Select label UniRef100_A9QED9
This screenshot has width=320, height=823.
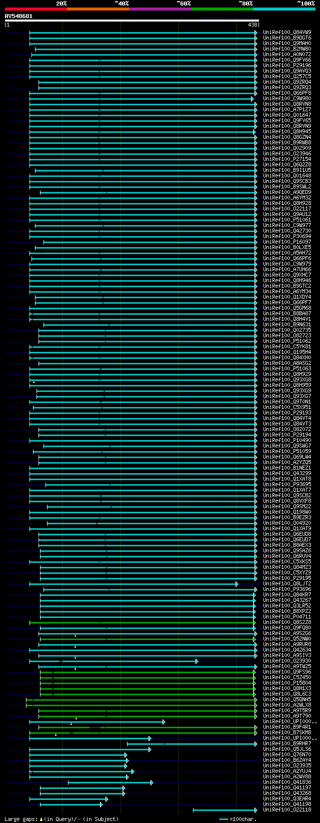click(x=287, y=192)
